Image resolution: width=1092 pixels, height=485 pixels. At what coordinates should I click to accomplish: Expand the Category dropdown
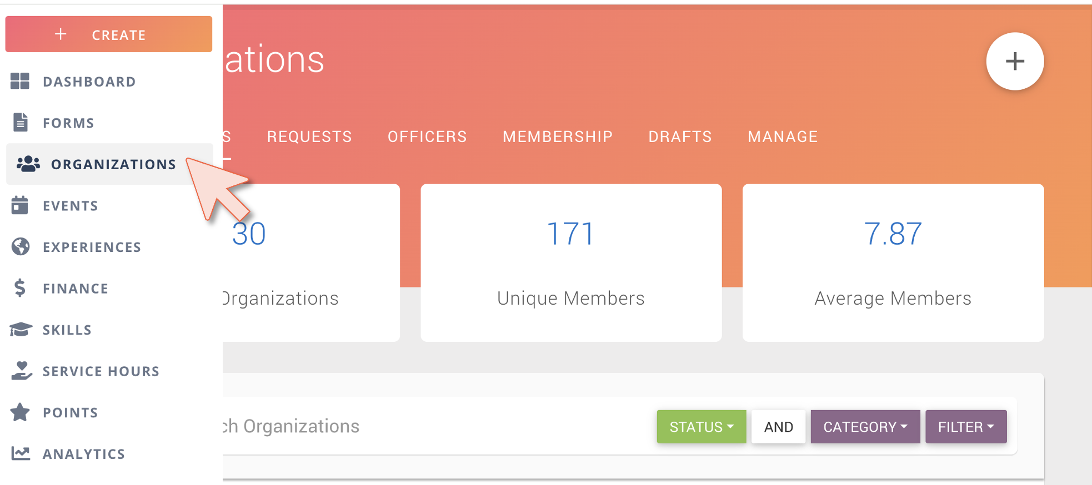click(x=865, y=427)
